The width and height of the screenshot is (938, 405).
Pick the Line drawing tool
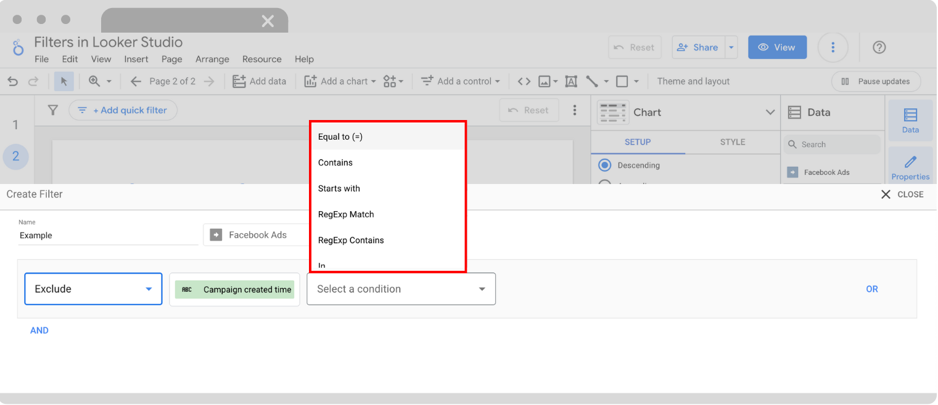click(x=591, y=81)
